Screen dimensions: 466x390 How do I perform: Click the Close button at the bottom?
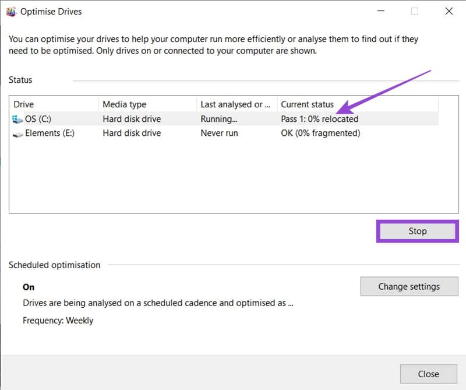428,374
